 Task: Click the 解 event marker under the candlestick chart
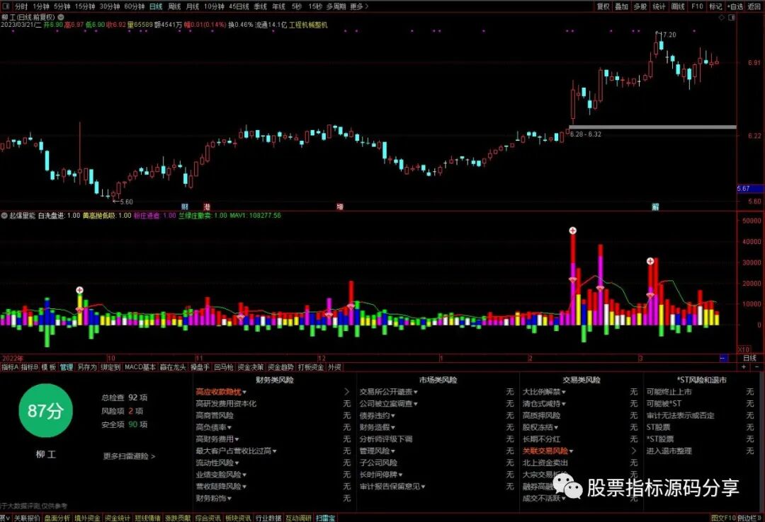click(655, 207)
